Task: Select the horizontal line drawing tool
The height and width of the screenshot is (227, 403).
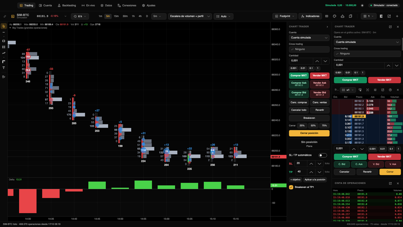Action: (4, 32)
